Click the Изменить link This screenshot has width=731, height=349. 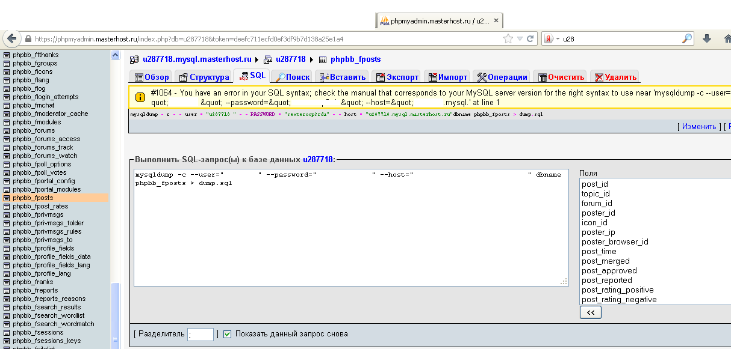tap(699, 127)
